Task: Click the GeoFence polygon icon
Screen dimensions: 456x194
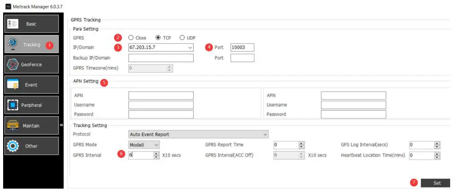Action: click(x=13, y=65)
